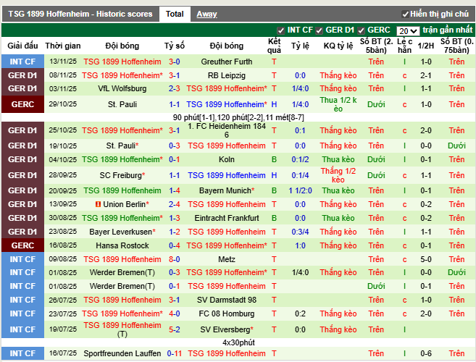Switch to the Total tab
This screenshot has height=362, width=476.
[x=175, y=14]
